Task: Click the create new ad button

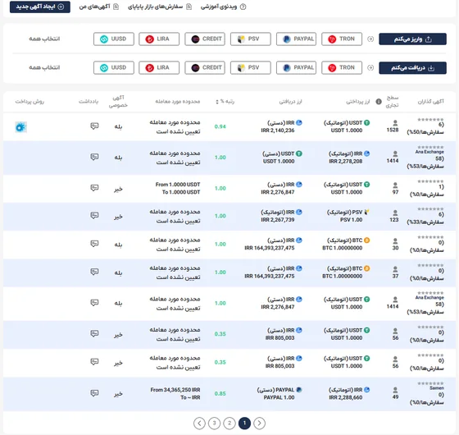Action: 40,7
